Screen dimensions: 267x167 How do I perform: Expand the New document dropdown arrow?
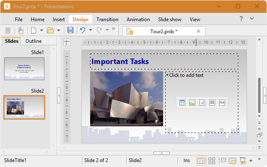tap(42, 30)
